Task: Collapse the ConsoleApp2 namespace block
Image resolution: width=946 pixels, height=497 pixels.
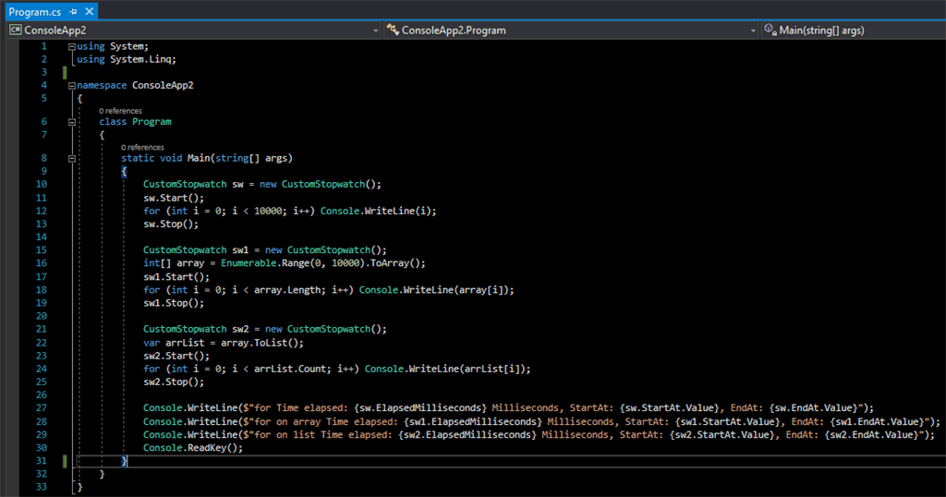Action: 72,85
